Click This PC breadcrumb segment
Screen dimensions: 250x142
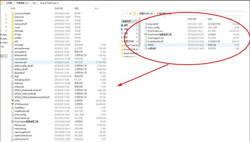pos(9,3)
